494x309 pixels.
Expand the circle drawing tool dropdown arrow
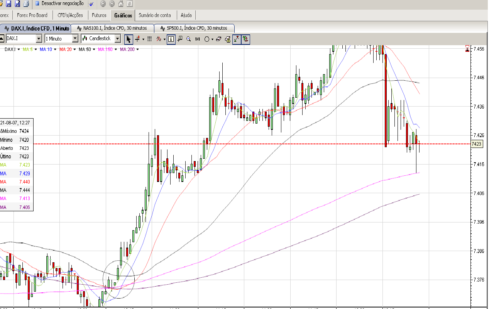[x=212, y=39]
